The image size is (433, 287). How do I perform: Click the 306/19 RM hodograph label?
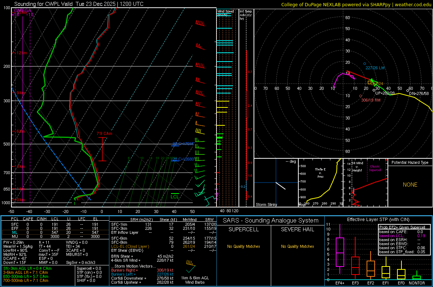[x=371, y=100]
